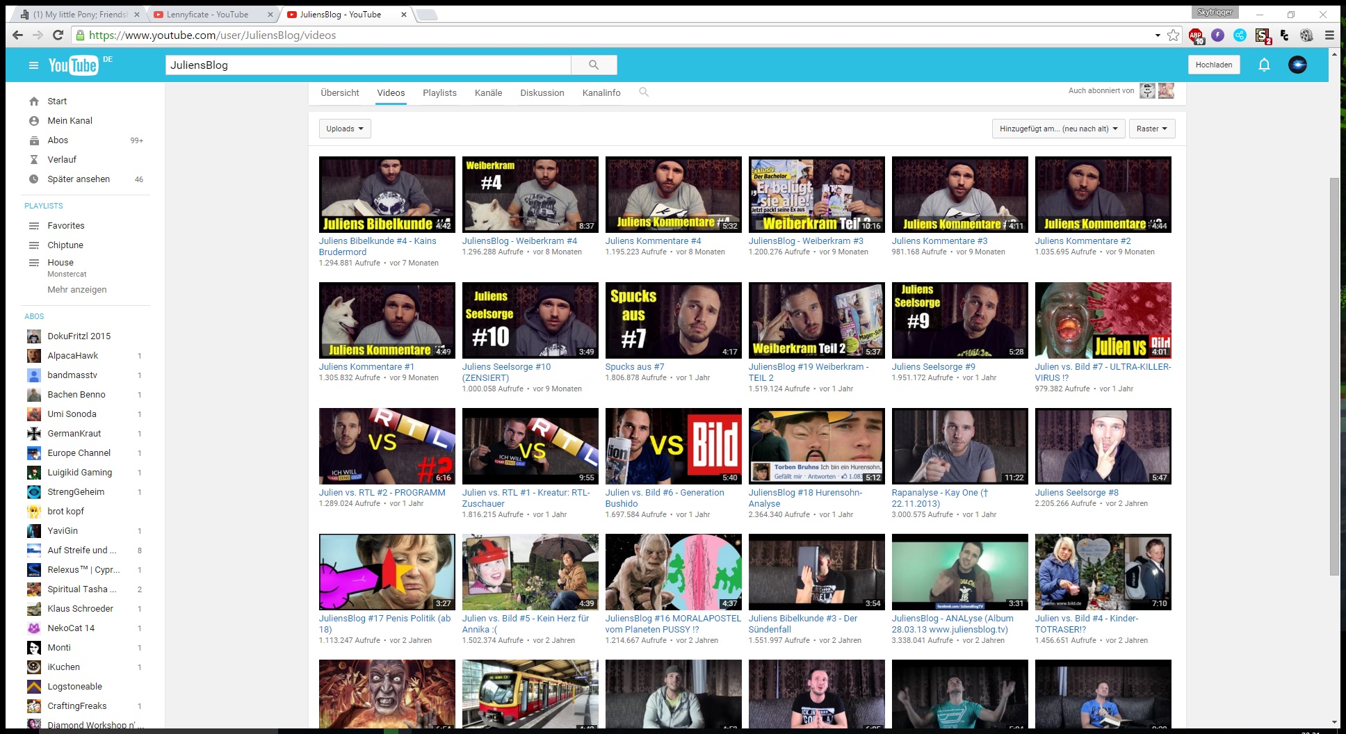Click the channel search magnifier icon
The width and height of the screenshot is (1346, 734).
click(x=644, y=92)
